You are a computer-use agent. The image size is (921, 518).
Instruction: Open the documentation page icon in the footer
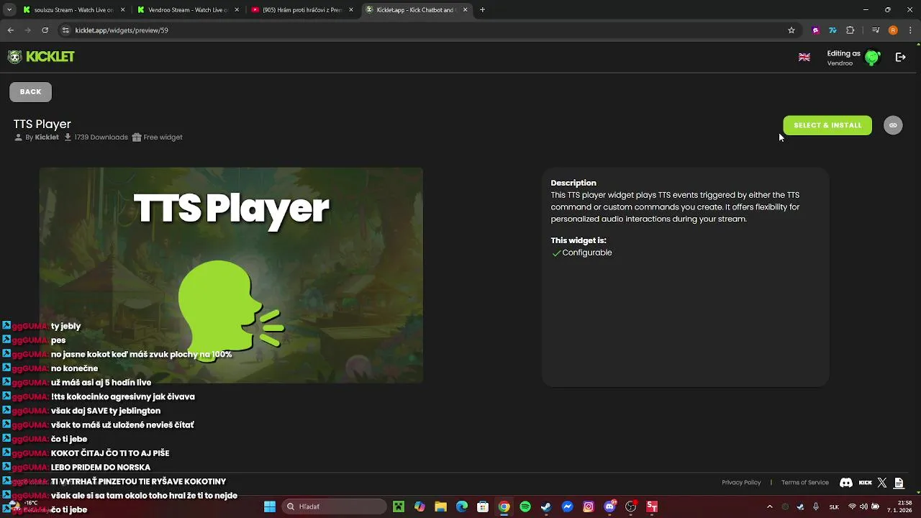[899, 483]
